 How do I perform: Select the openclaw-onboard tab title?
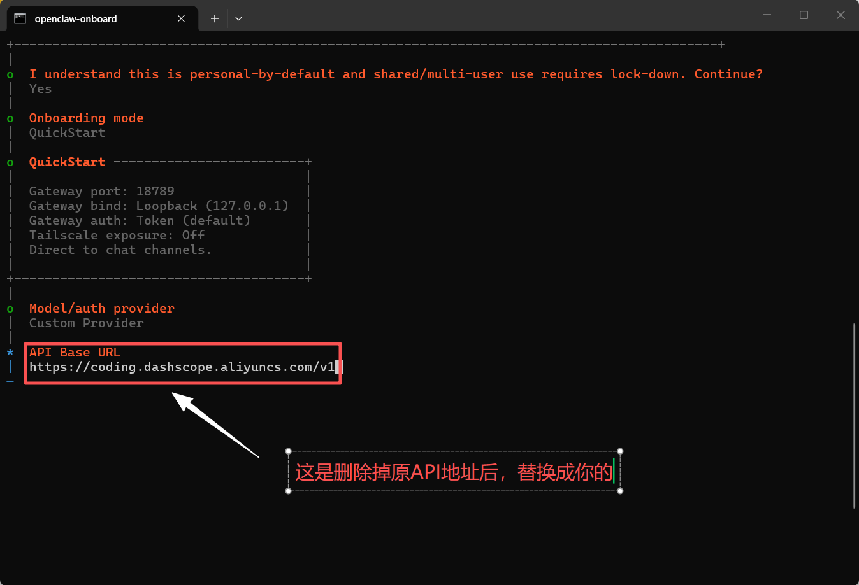pyautogui.click(x=76, y=19)
